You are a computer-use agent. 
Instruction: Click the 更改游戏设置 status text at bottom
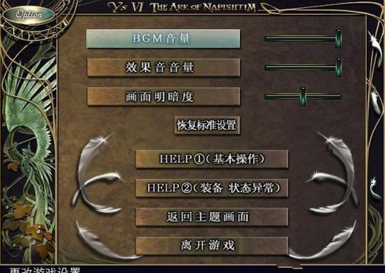(45, 270)
